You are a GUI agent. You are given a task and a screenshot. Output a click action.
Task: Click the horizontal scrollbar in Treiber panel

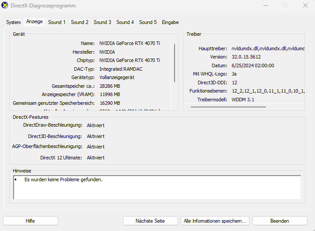228,107
